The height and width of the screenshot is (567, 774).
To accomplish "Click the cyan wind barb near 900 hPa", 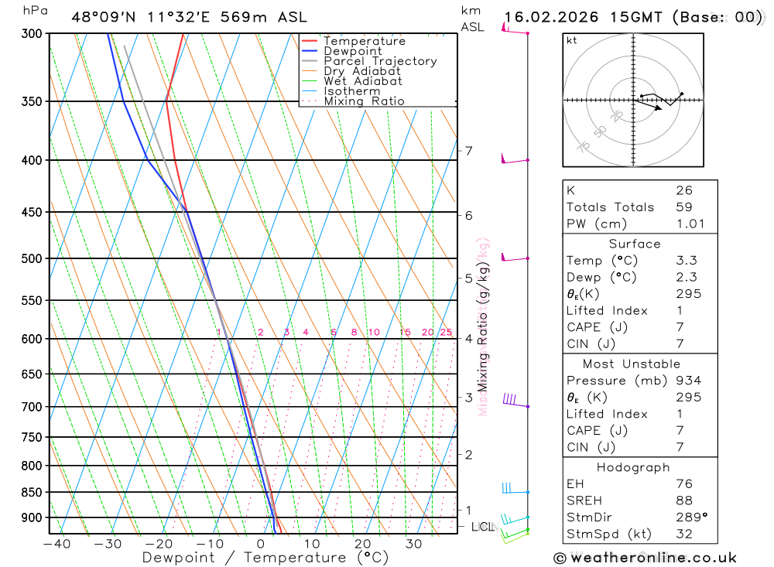I will tap(515, 518).
